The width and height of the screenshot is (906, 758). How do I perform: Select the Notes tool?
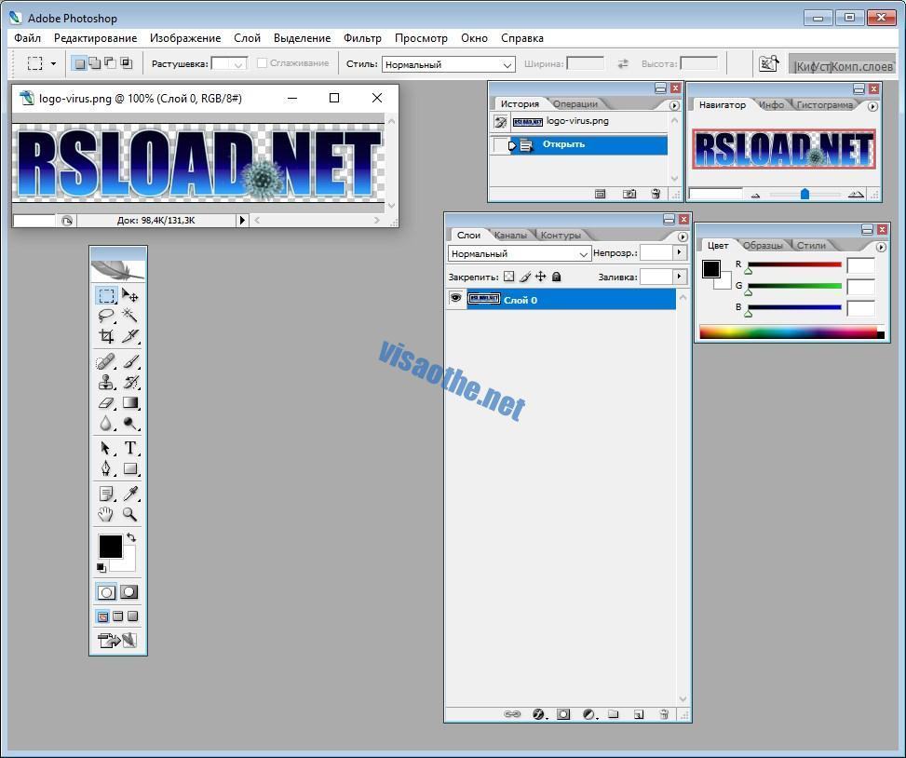coord(106,494)
